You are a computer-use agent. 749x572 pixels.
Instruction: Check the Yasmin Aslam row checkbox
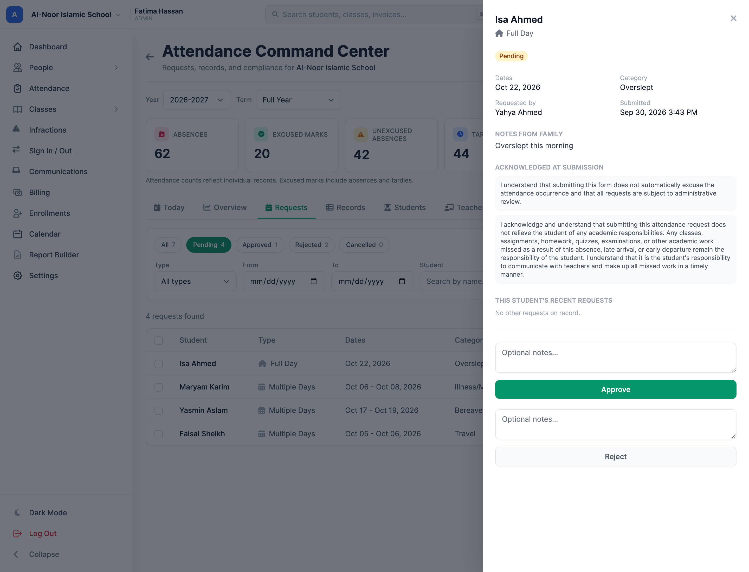pyautogui.click(x=159, y=411)
